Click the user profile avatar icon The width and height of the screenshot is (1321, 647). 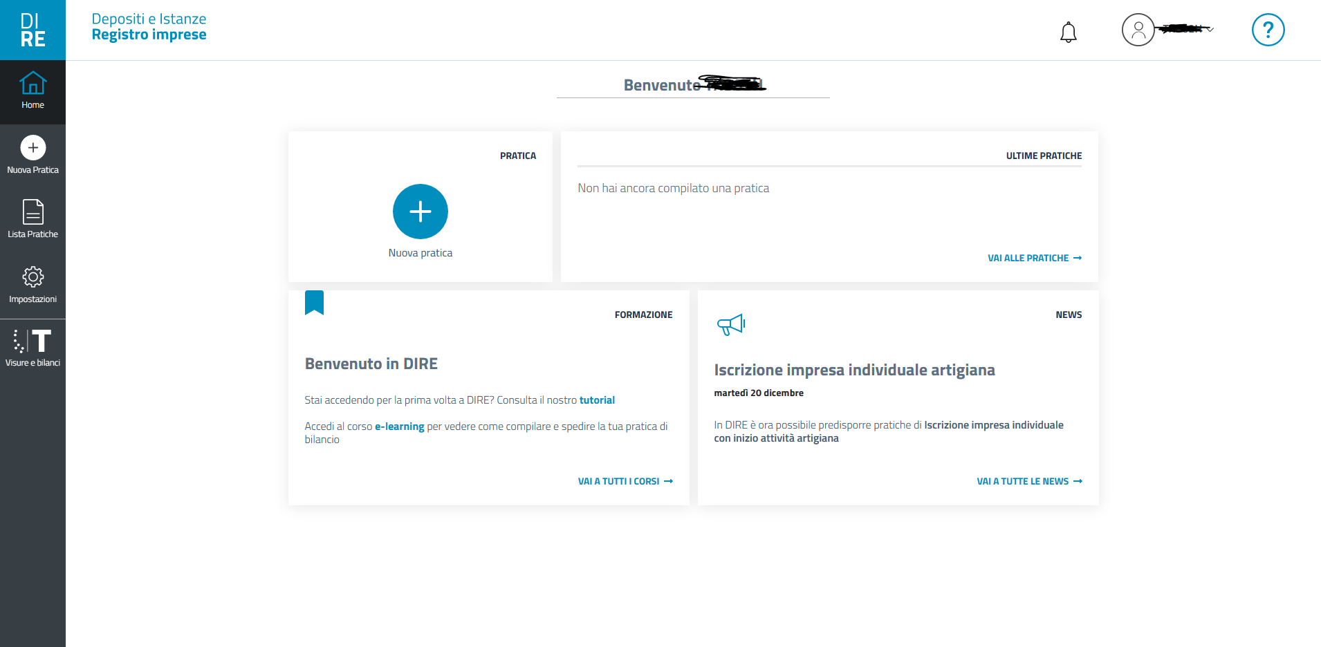click(x=1138, y=30)
